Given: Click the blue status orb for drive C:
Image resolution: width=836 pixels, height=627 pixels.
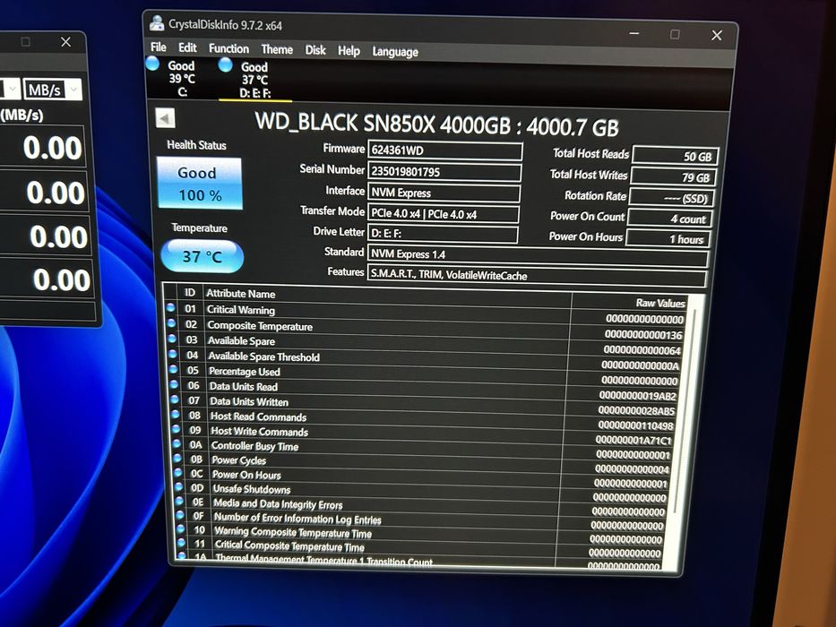Looking at the screenshot, I should [152, 64].
